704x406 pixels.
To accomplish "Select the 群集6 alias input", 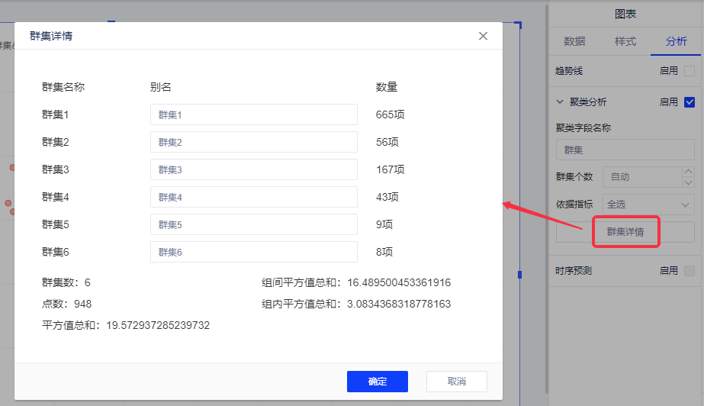I will (253, 252).
